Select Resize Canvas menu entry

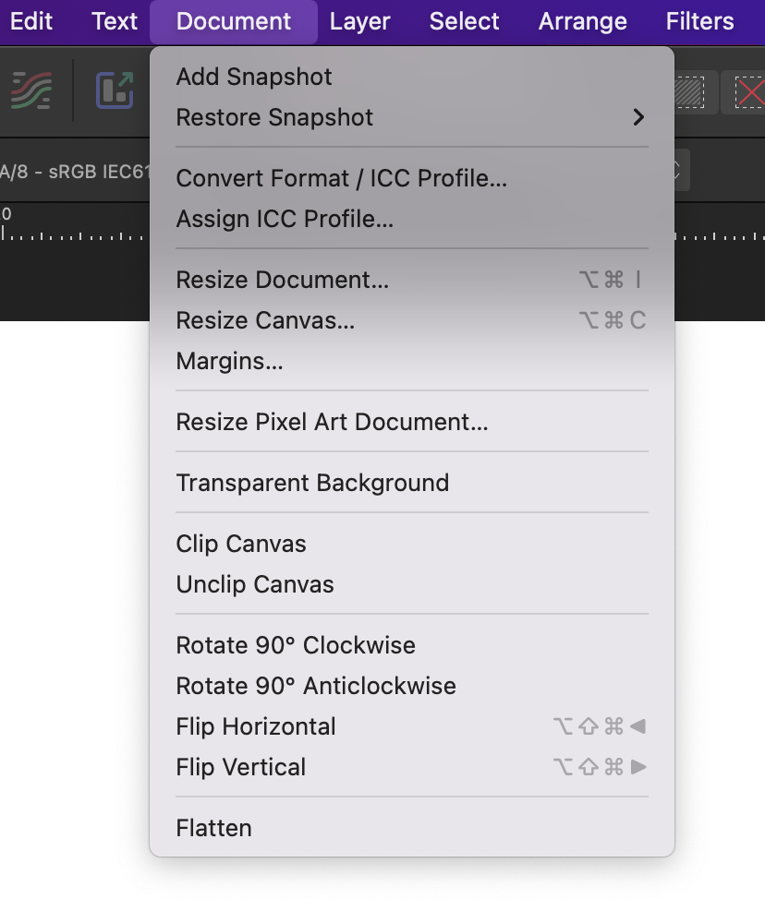(x=265, y=320)
